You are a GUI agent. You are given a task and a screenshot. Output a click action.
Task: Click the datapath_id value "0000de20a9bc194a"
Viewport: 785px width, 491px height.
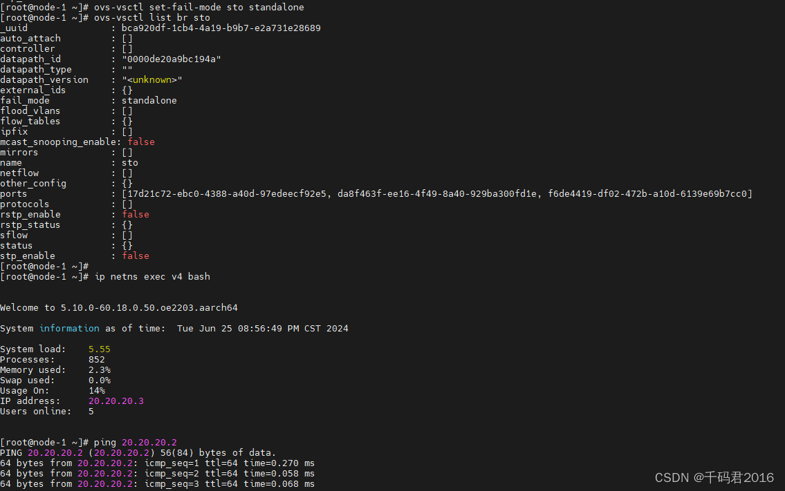(171, 59)
